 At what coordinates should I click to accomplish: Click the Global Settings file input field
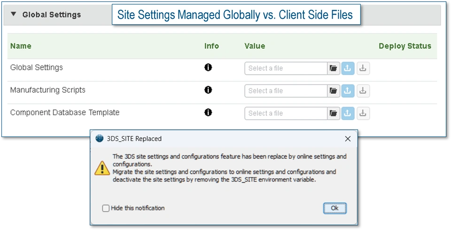point(286,68)
